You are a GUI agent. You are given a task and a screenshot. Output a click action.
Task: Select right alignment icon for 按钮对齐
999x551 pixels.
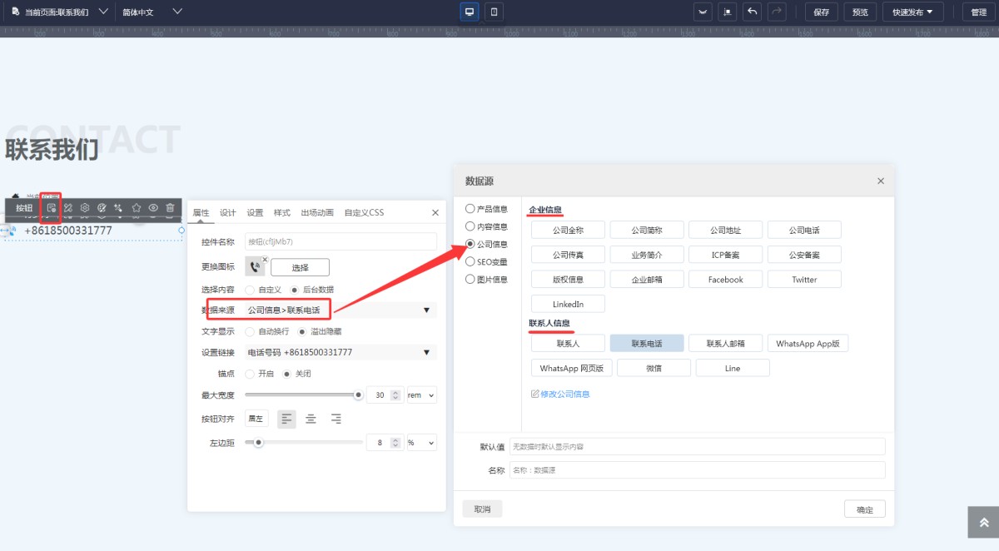(x=335, y=419)
